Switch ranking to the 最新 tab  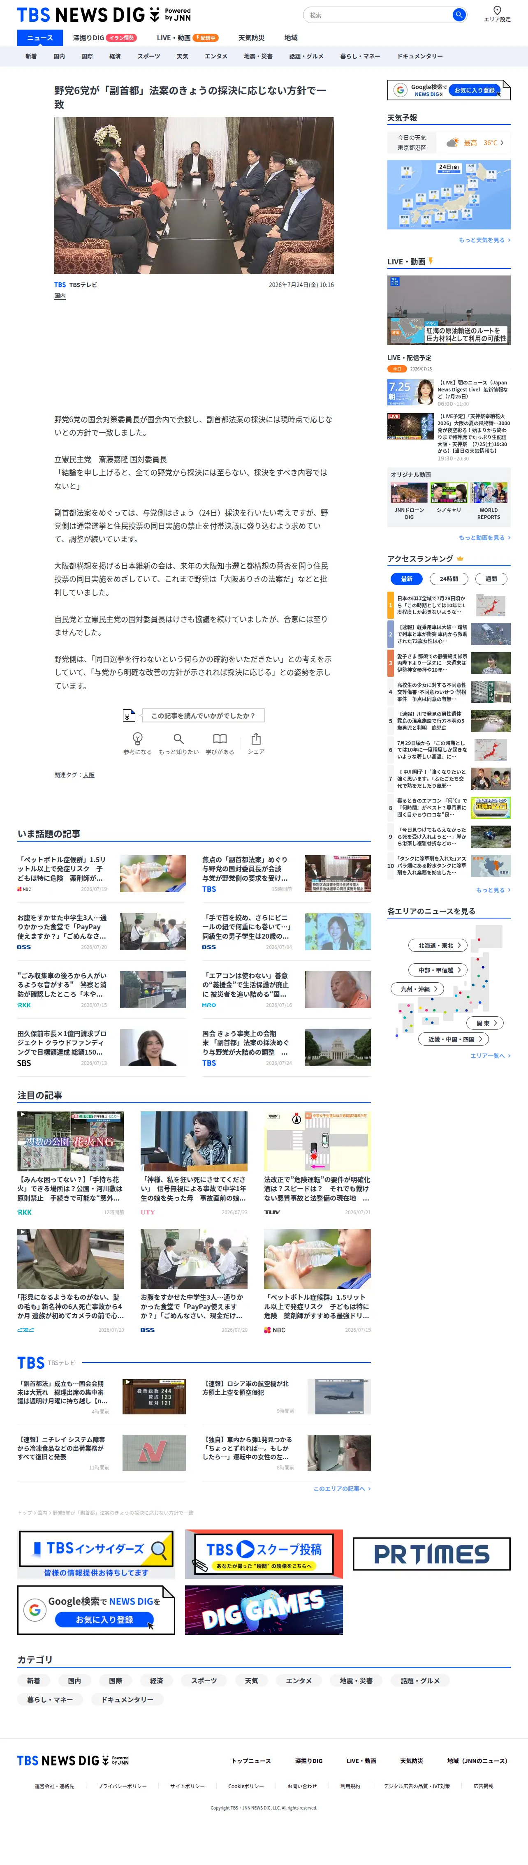(406, 578)
